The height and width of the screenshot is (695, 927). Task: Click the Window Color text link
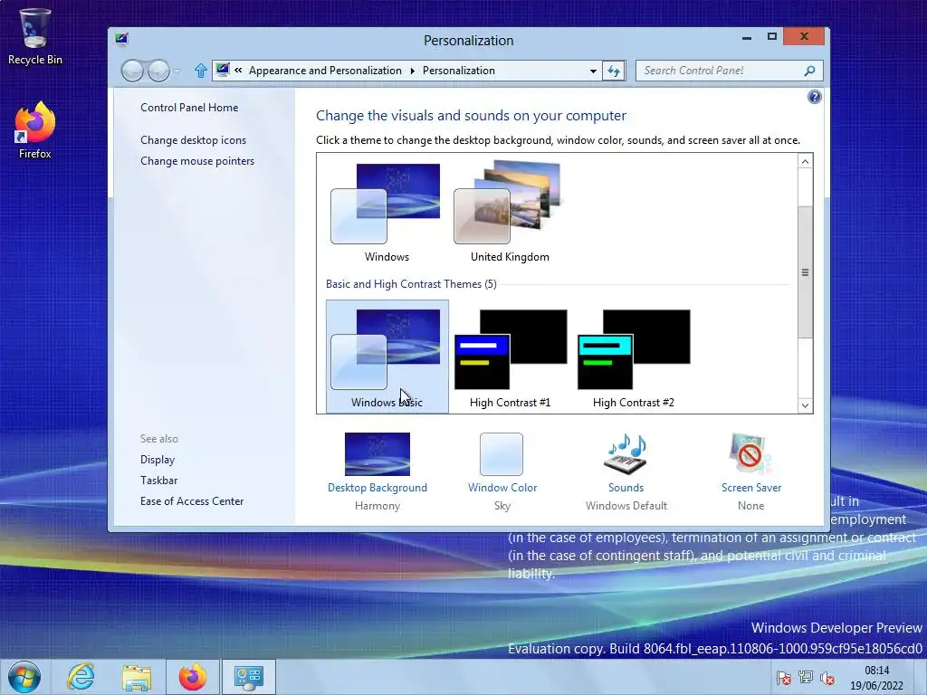click(502, 488)
